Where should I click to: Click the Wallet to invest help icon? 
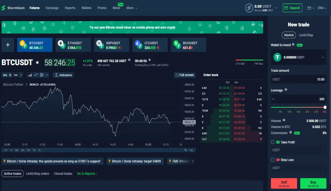(x=293, y=44)
